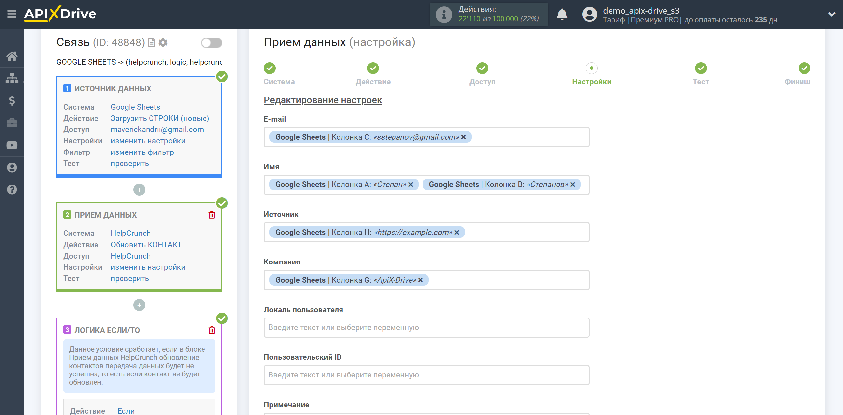The image size is (843, 415).
Task: Open the connections sitemap icon
Action: pyautogui.click(x=12, y=78)
